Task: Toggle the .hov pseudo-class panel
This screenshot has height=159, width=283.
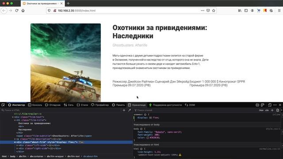Action: pos(261,110)
